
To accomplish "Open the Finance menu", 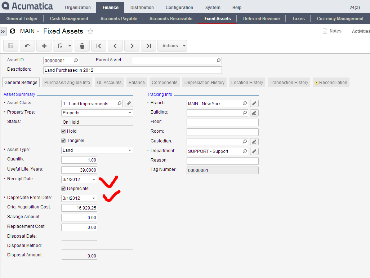I will click(110, 8).
